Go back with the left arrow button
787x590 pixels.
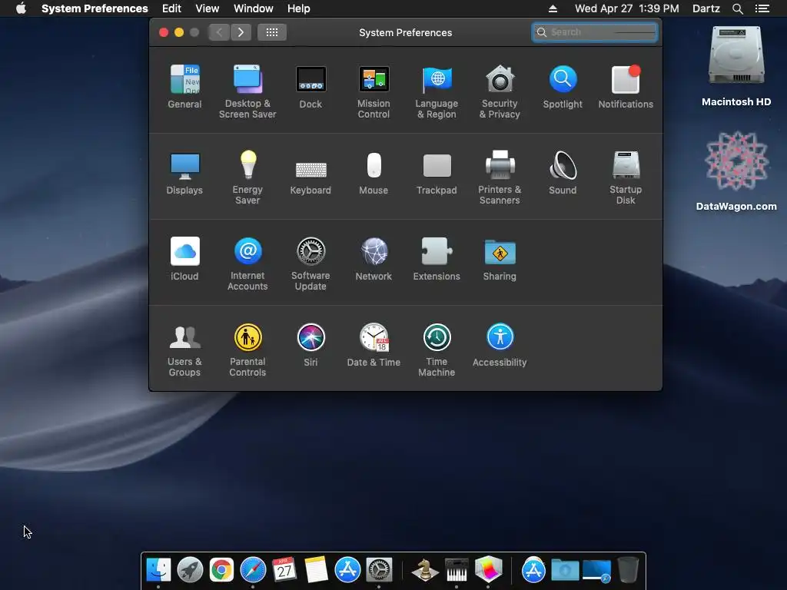coord(219,32)
